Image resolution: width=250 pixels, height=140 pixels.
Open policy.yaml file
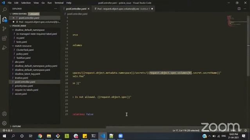click(22, 54)
